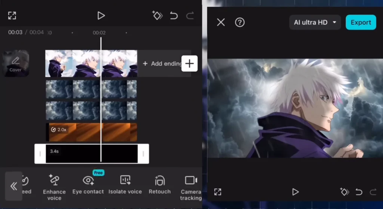Undo in right editor

pyautogui.click(x=359, y=192)
